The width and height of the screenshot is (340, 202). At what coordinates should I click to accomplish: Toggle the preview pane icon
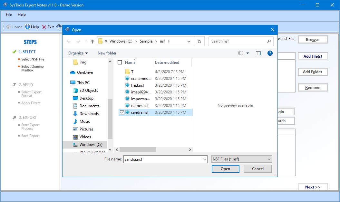click(x=258, y=53)
